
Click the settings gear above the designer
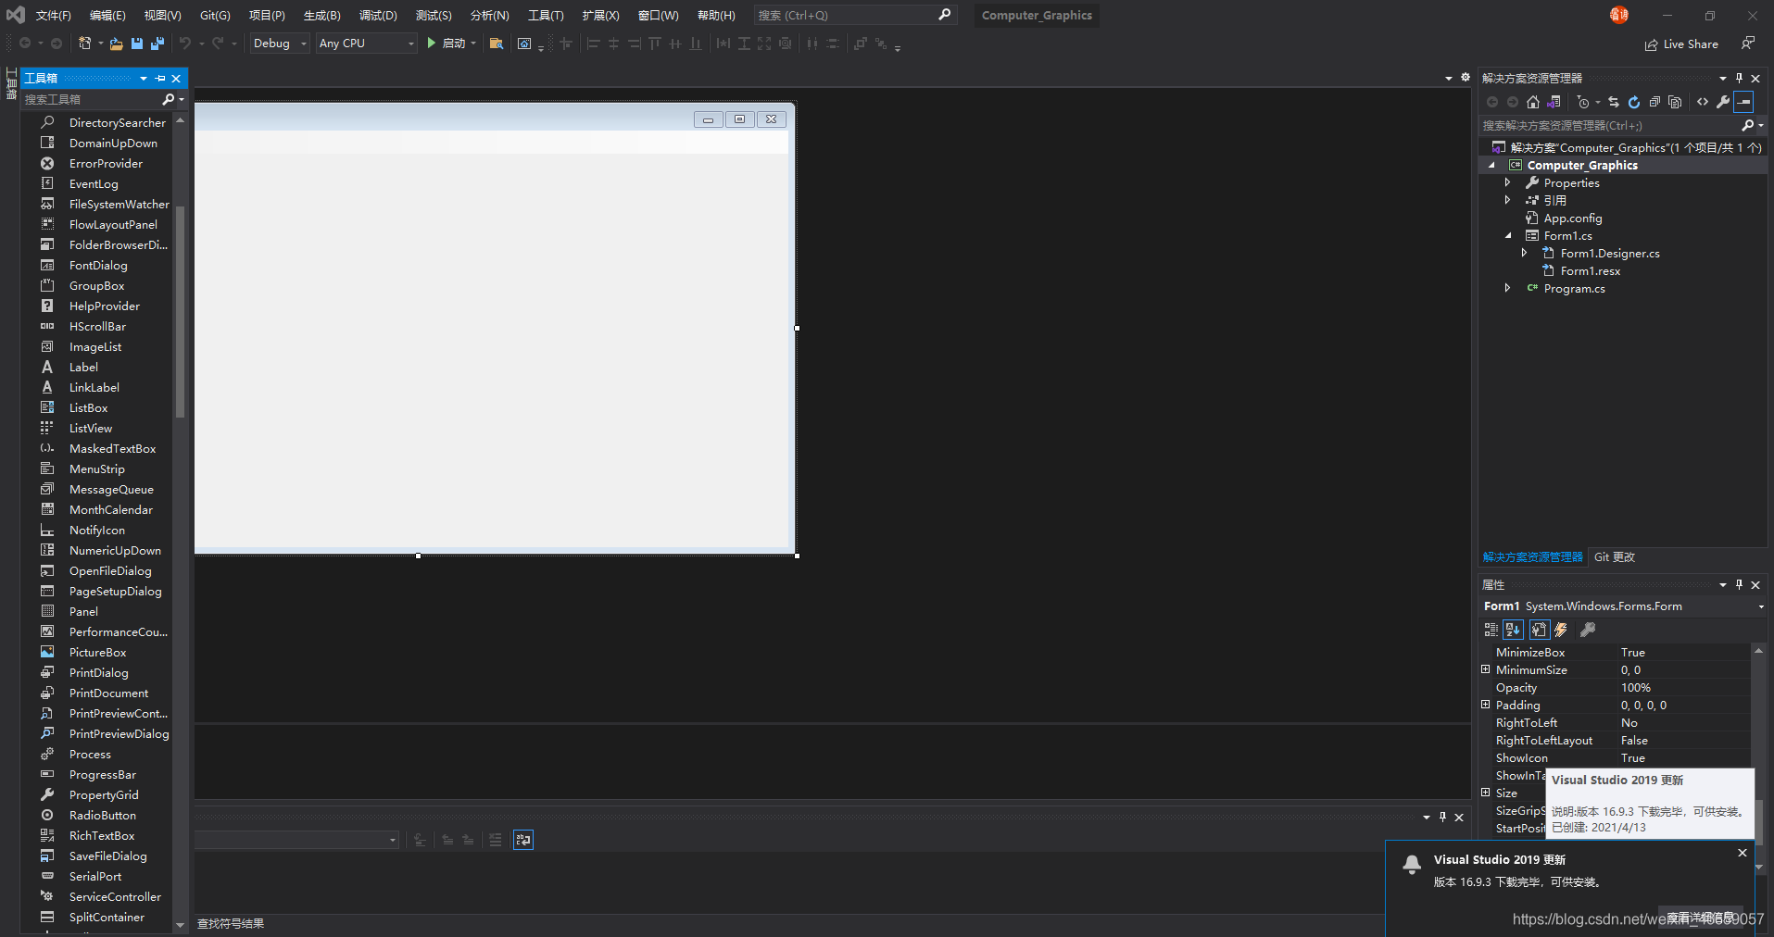1466,78
